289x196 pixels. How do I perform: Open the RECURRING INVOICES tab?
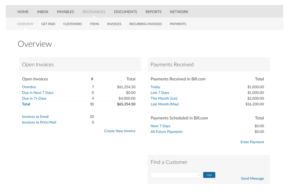point(145,24)
